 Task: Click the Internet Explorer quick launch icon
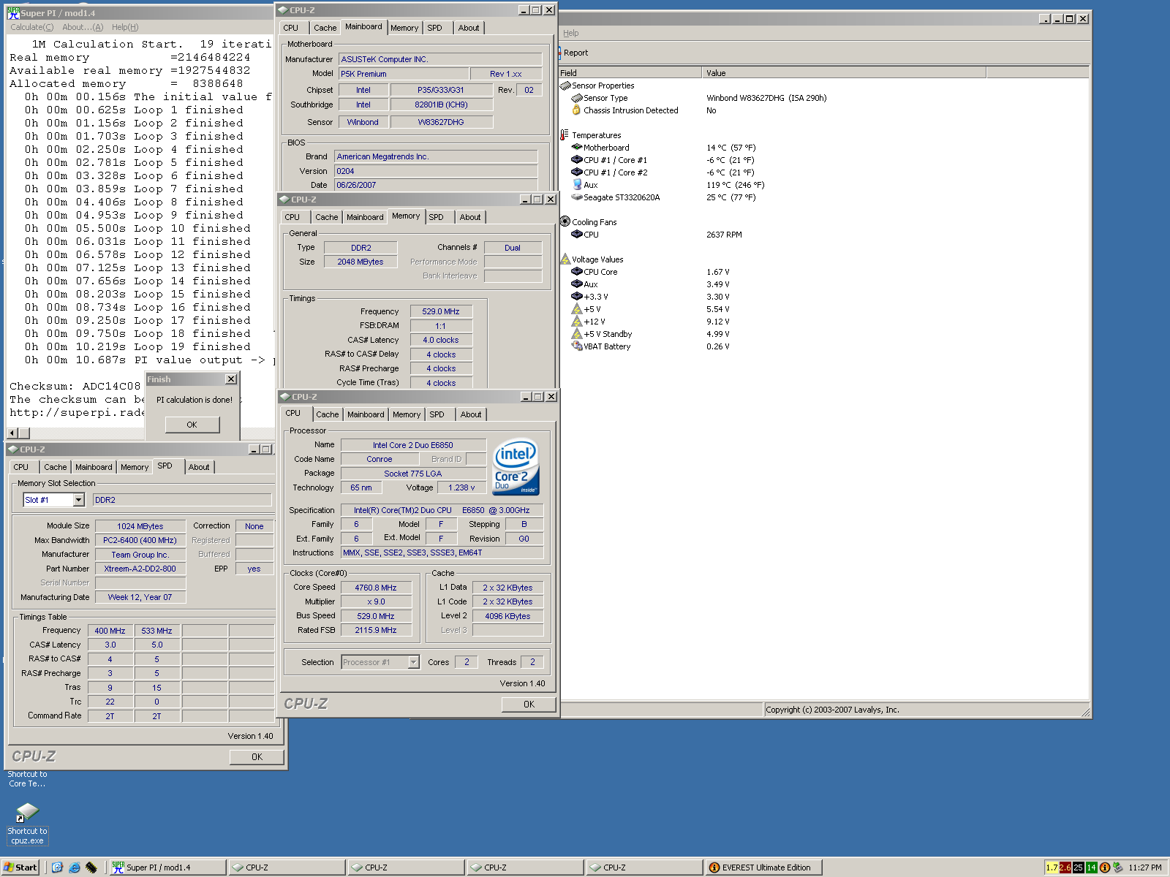(x=74, y=867)
